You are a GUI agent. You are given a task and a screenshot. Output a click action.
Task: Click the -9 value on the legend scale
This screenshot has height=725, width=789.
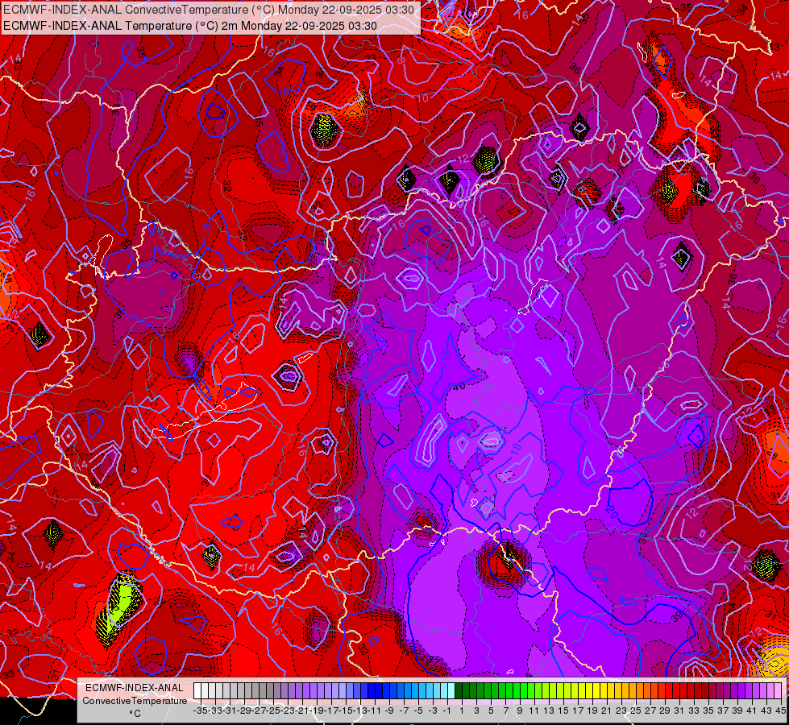(x=389, y=710)
